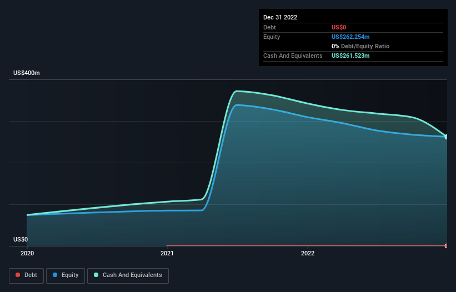Click the Dec 31 2022 tooltip date
This screenshot has height=292, width=456.
point(280,17)
